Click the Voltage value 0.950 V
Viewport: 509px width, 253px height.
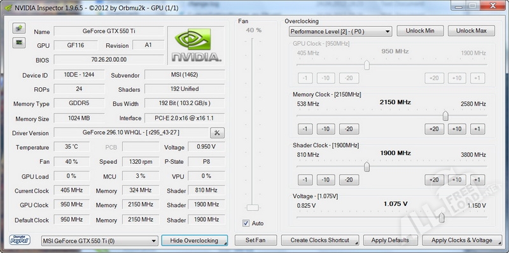click(x=206, y=147)
